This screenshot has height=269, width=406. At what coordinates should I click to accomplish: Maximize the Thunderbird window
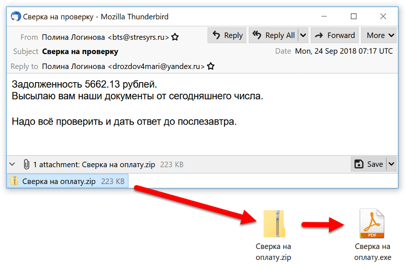353,17
